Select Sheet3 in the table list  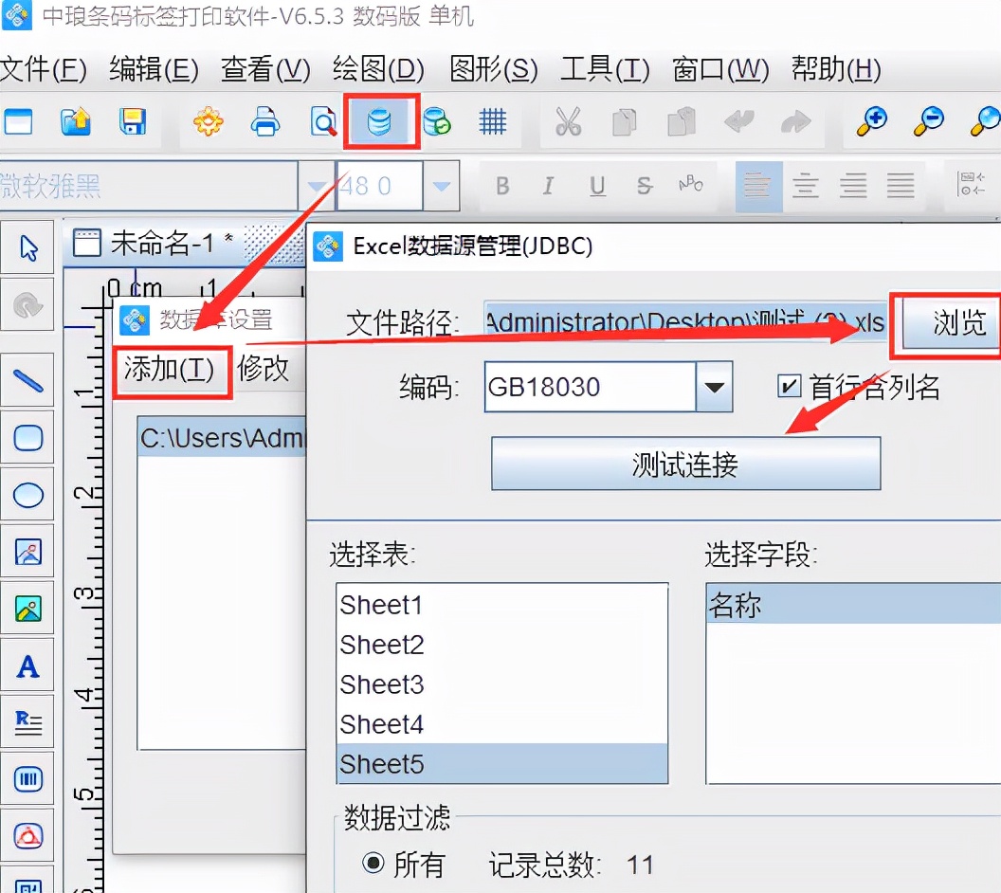pos(382,684)
